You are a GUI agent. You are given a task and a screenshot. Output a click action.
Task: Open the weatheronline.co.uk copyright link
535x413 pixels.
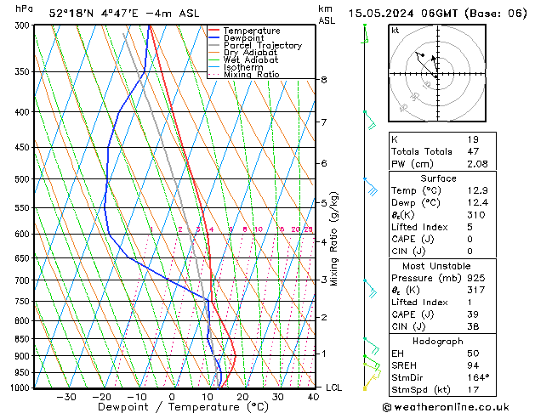point(446,407)
